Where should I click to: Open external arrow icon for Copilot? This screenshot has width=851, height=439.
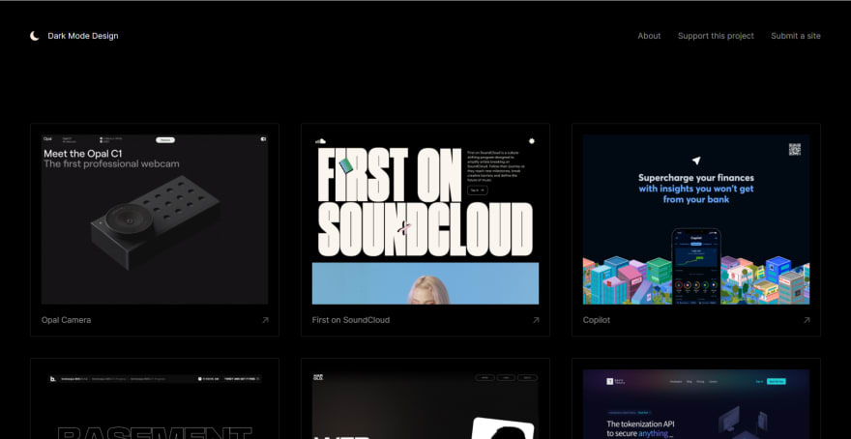[807, 320]
